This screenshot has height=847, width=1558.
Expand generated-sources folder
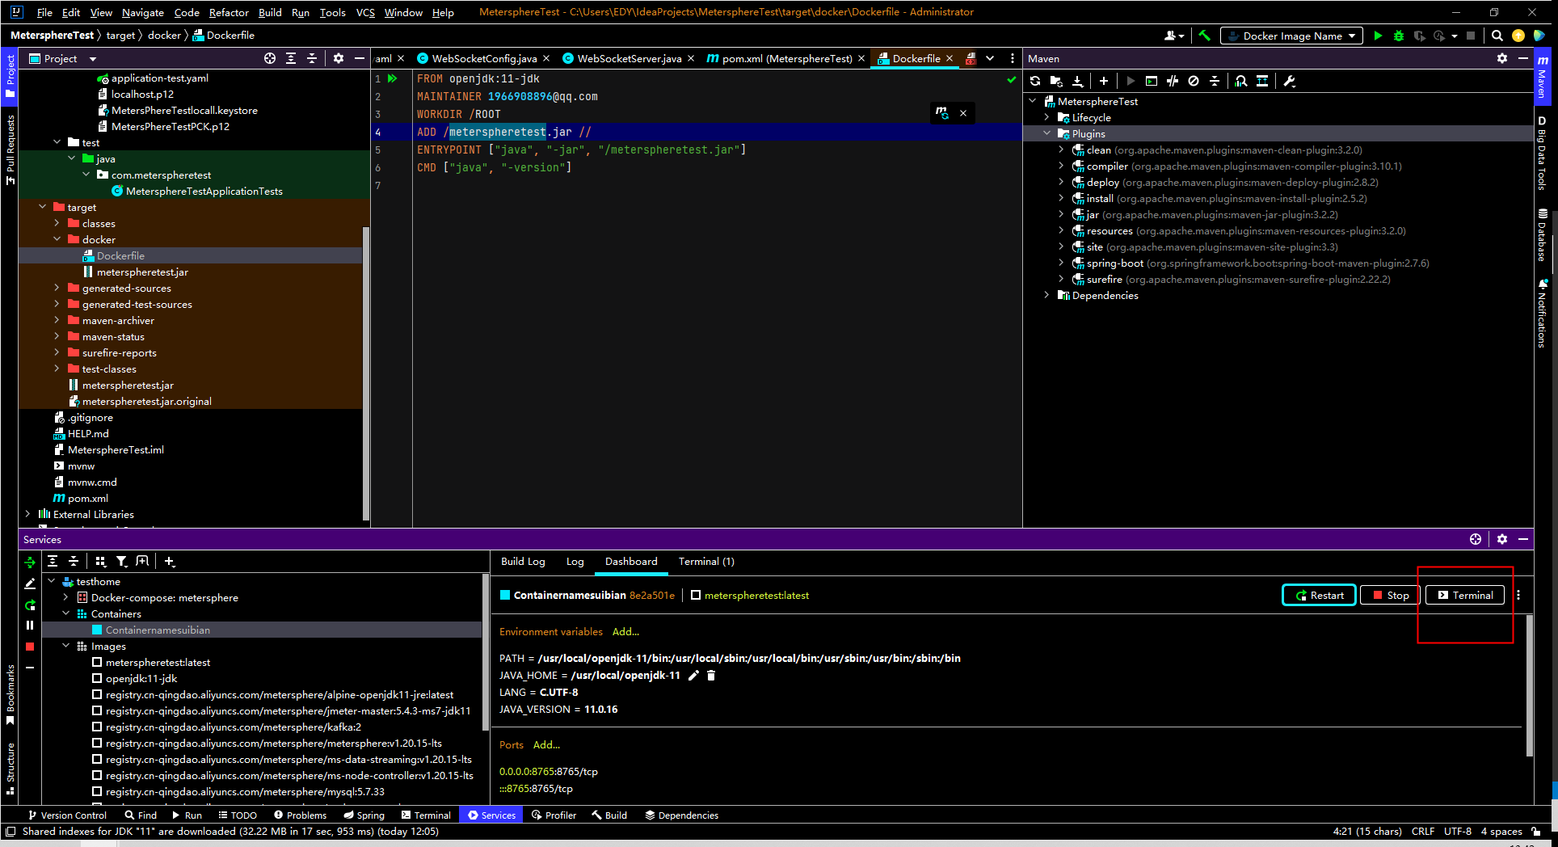[57, 288]
